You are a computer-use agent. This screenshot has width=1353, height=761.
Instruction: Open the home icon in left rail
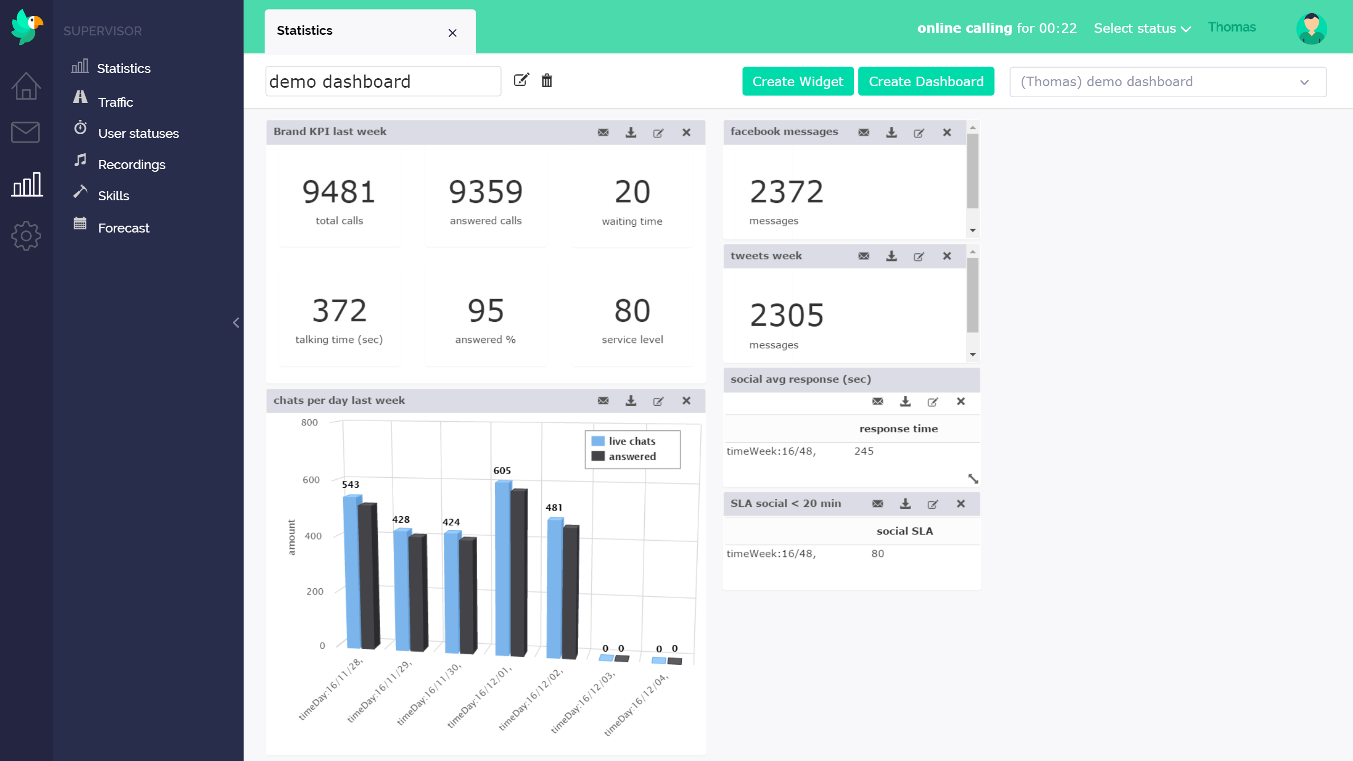coord(26,86)
